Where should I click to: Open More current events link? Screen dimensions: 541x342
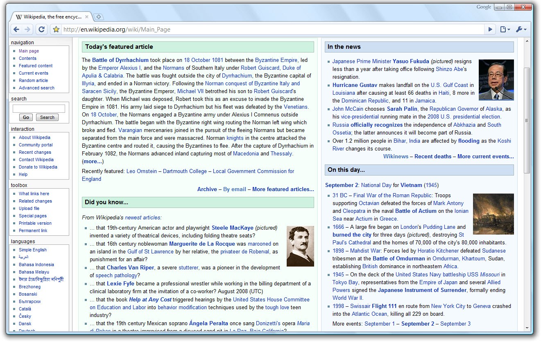point(486,156)
